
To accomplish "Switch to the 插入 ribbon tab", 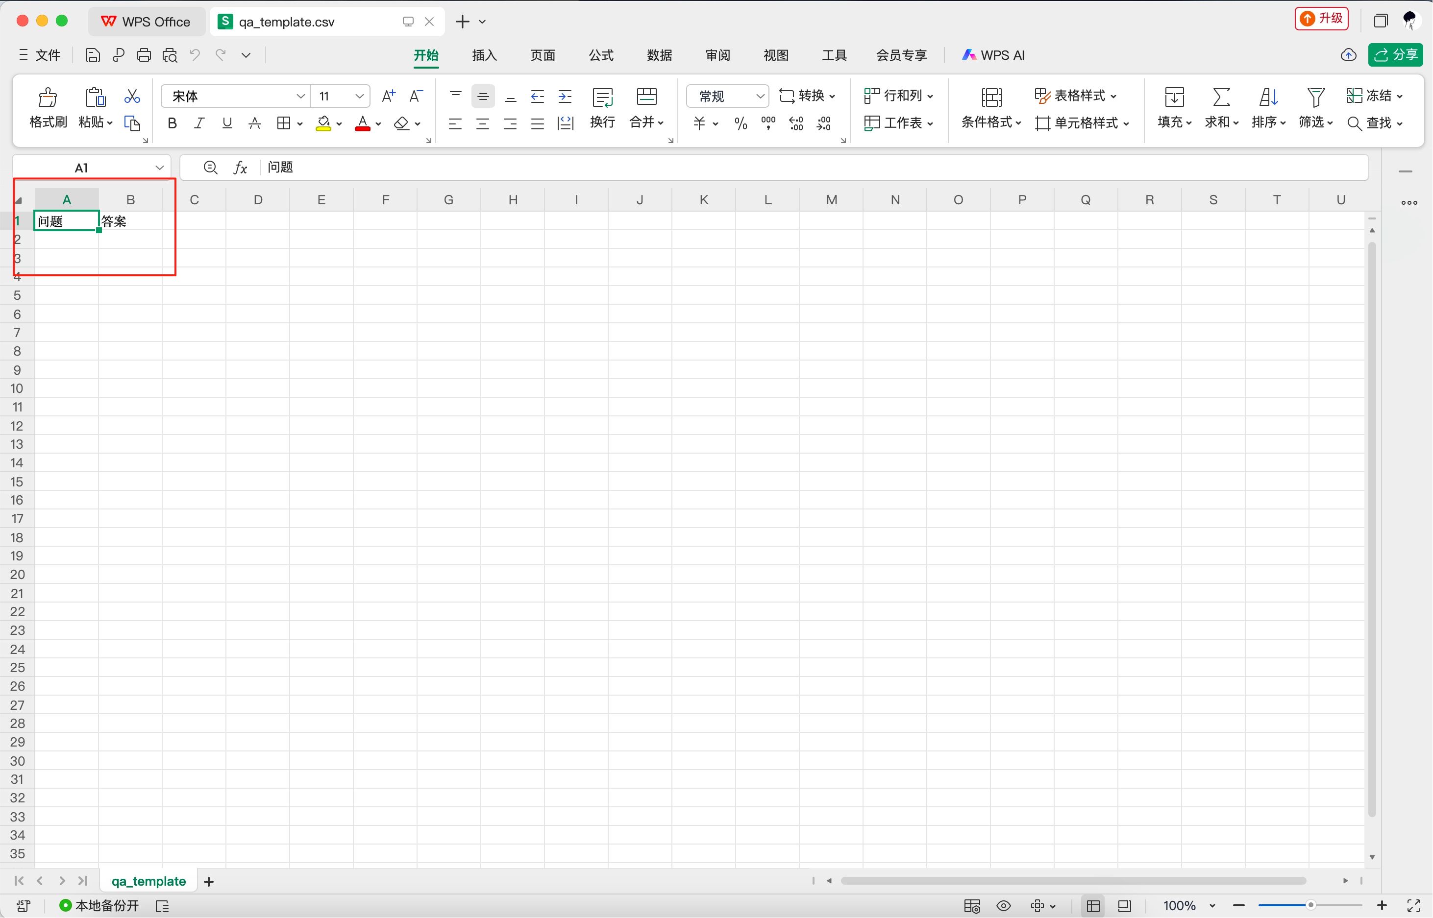I will coord(484,55).
